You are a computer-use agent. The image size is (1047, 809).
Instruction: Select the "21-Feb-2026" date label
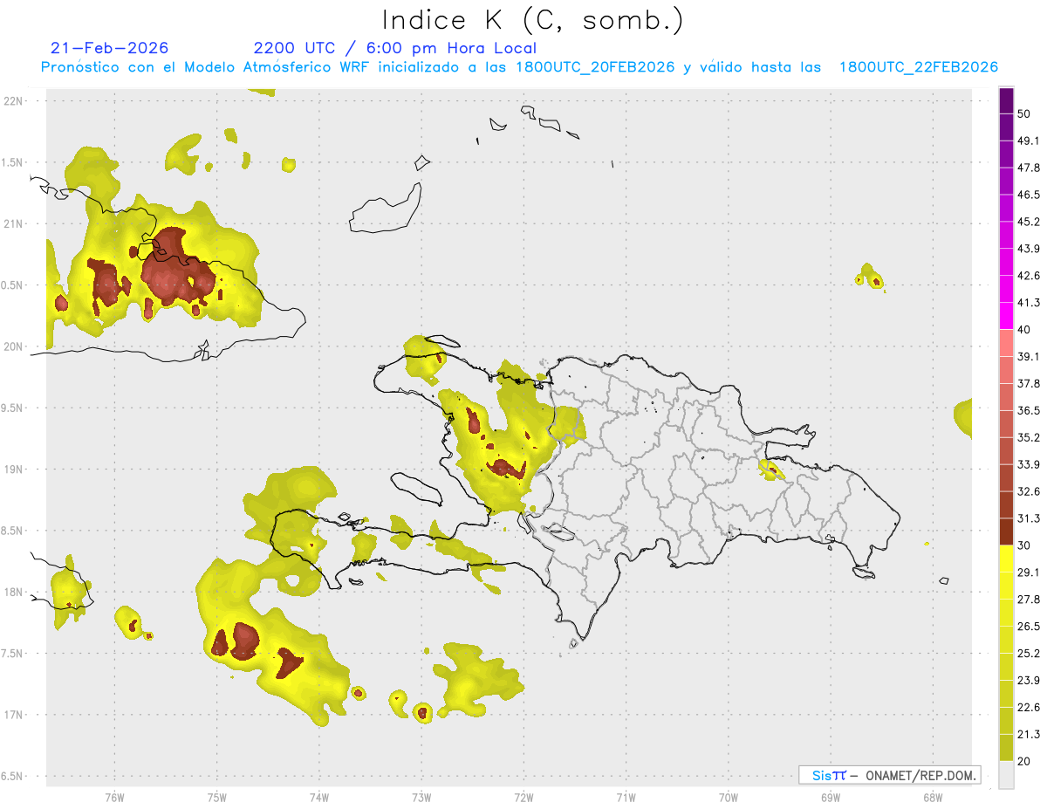pos(110,48)
